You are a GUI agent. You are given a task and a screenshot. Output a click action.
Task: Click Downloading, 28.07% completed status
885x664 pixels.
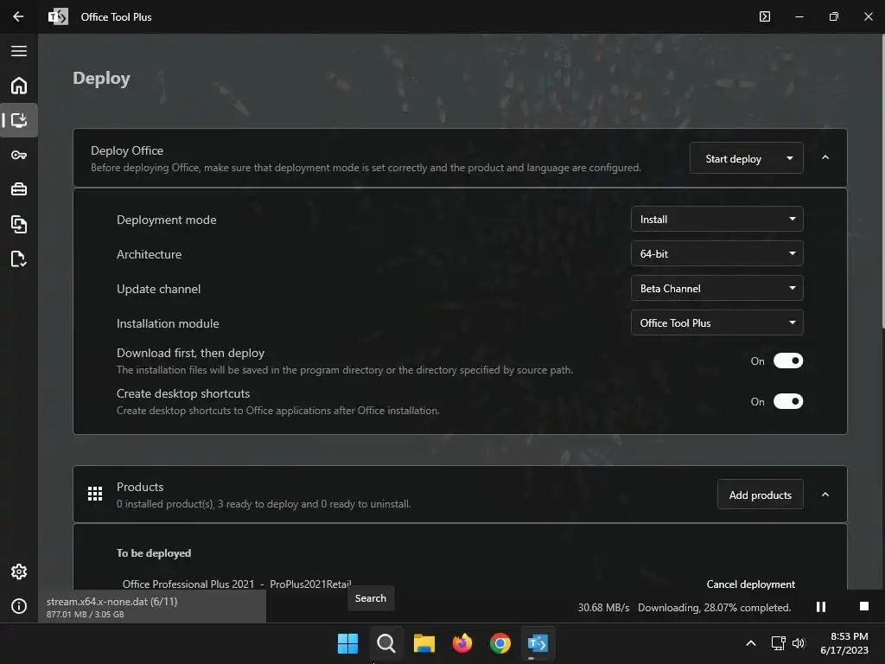pyautogui.click(x=715, y=608)
